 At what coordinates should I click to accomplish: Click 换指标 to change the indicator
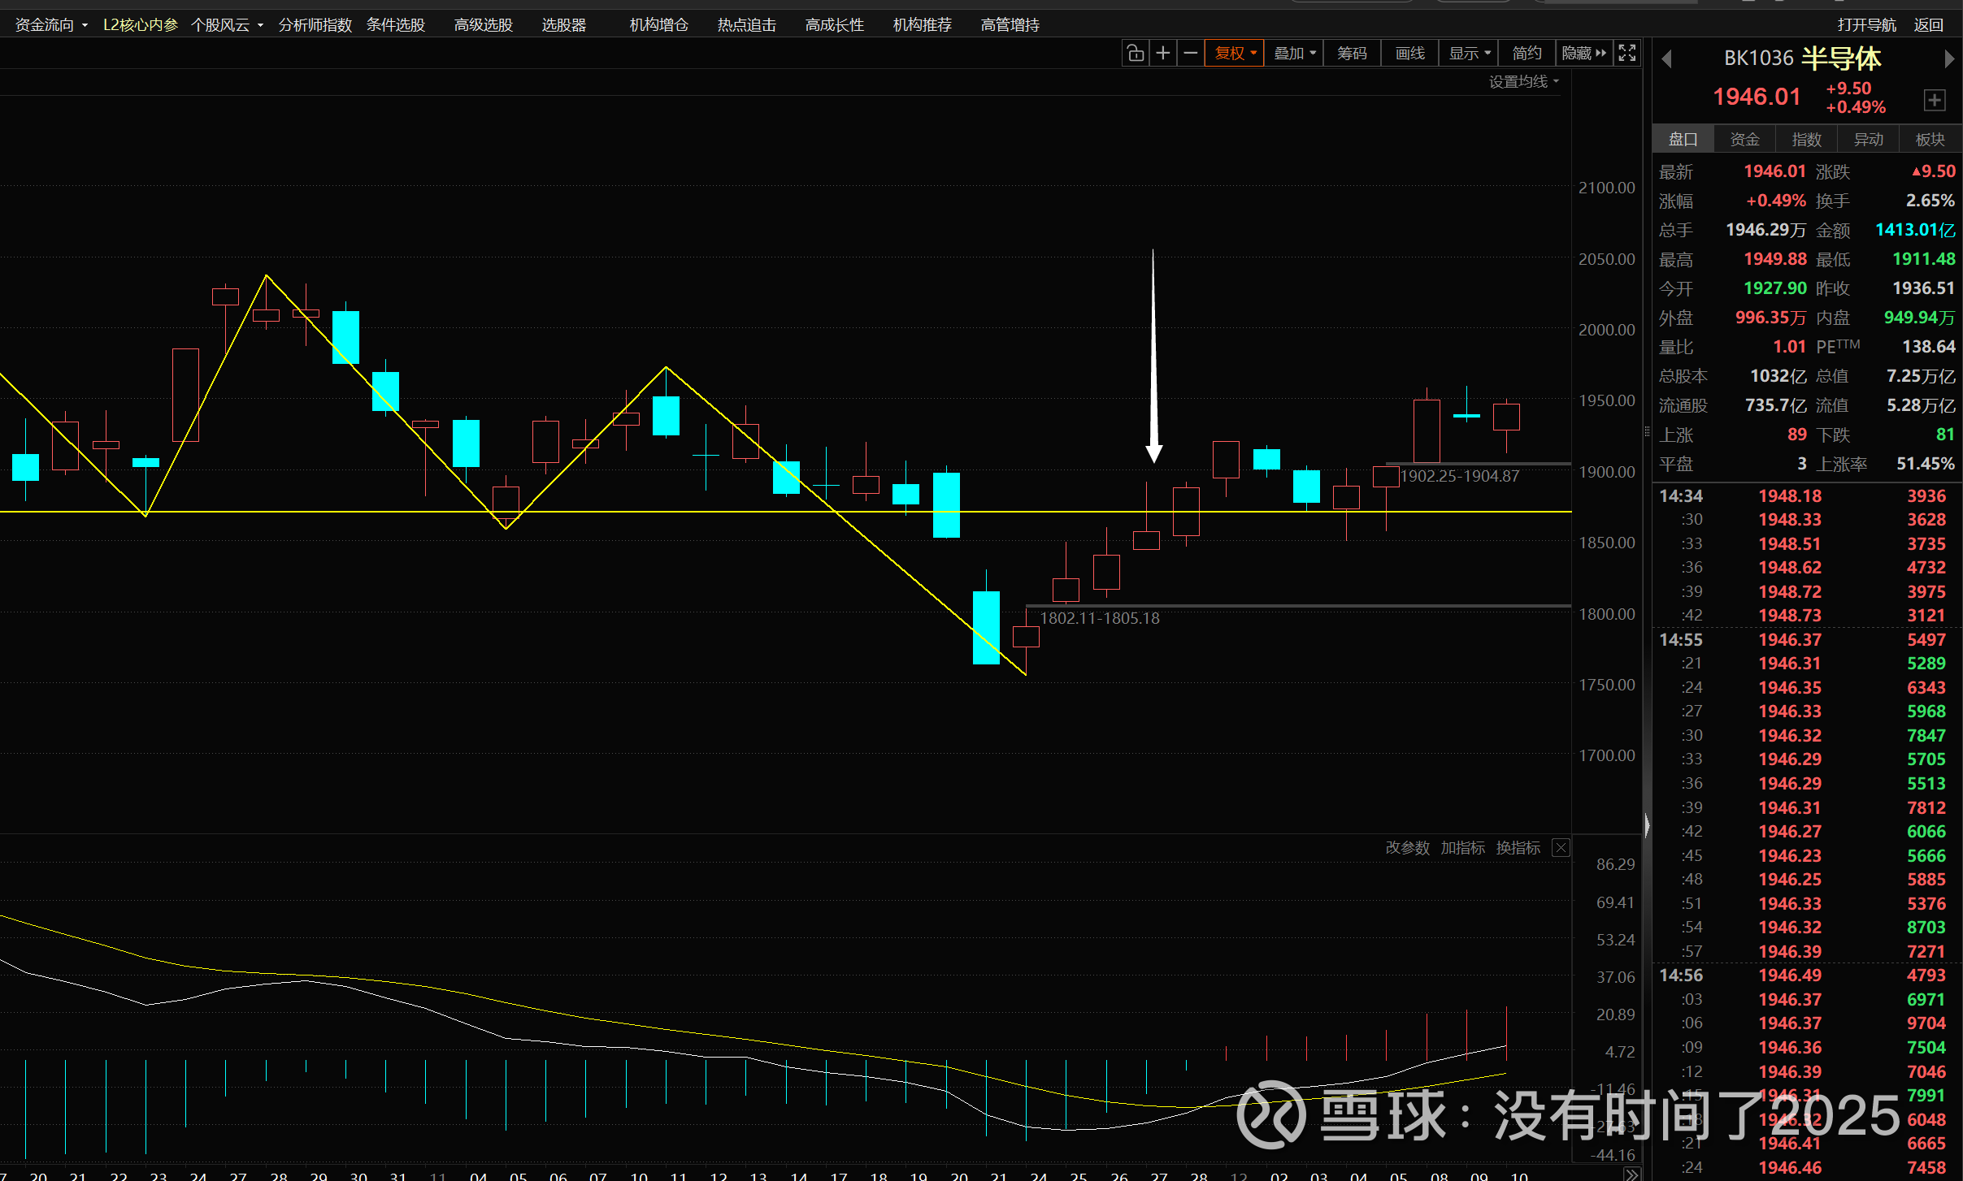[x=1518, y=848]
